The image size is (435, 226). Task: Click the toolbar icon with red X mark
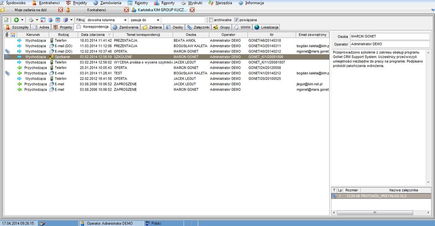(x=43, y=20)
